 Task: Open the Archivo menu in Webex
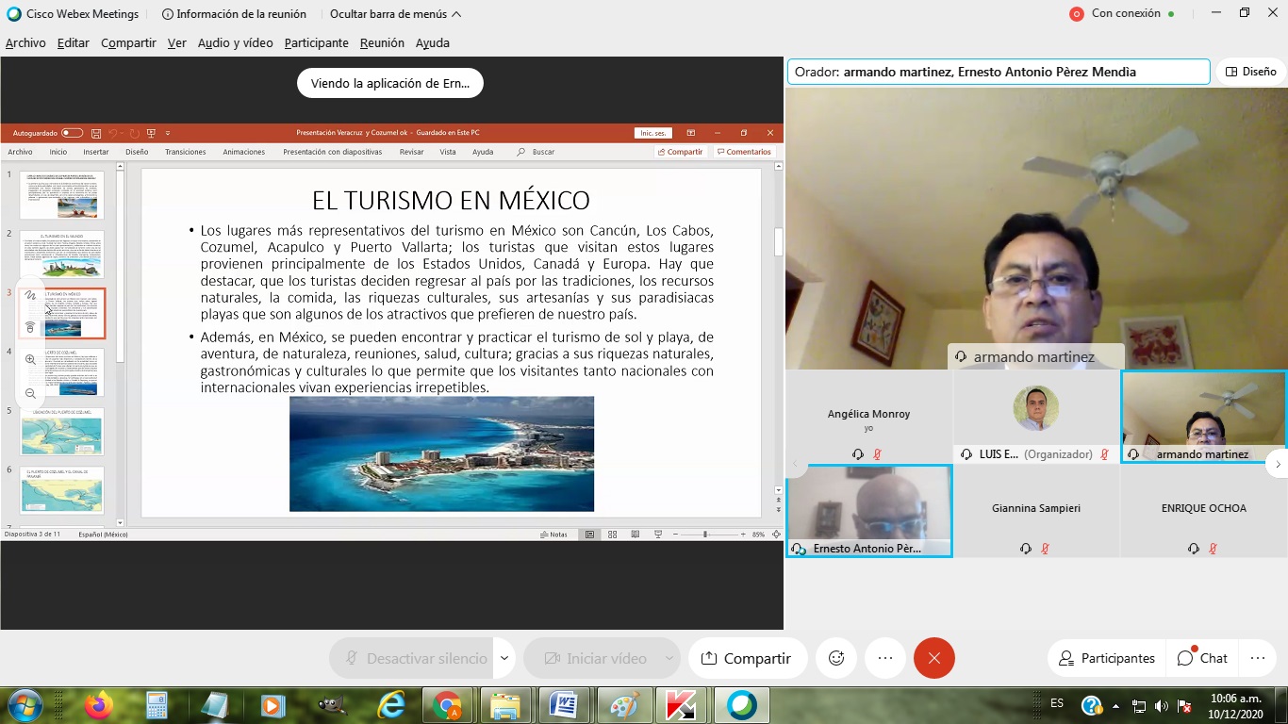tap(25, 43)
